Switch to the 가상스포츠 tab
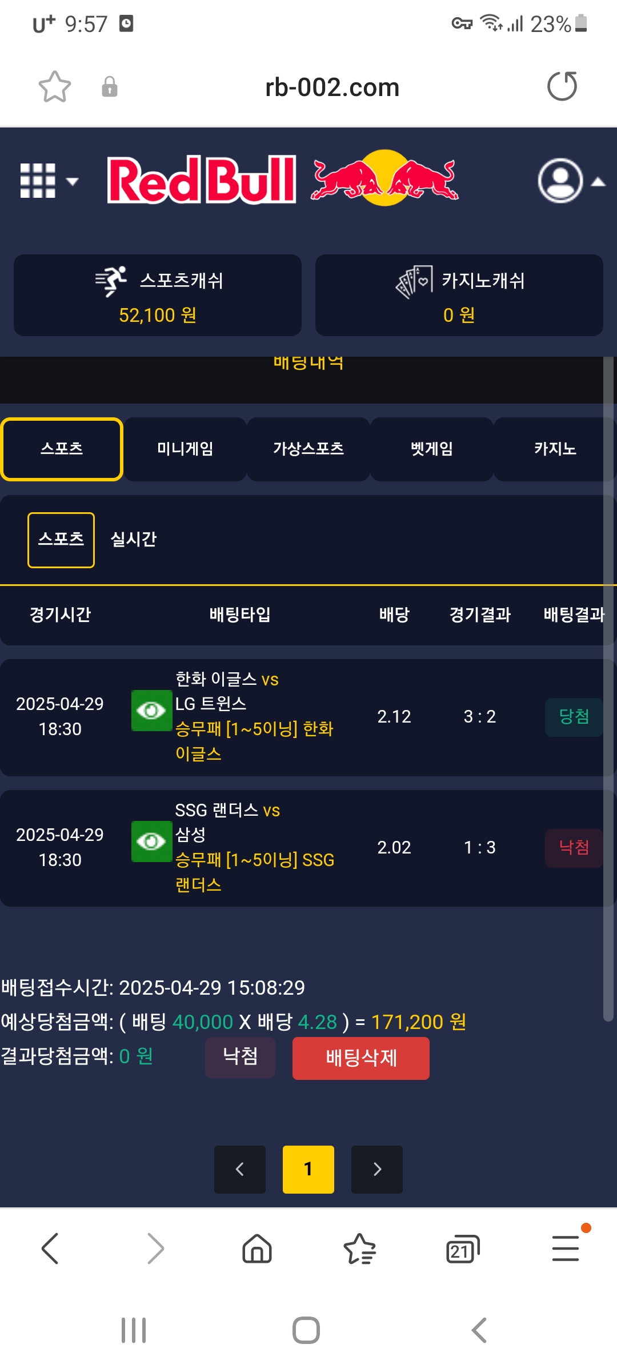 pyautogui.click(x=308, y=449)
